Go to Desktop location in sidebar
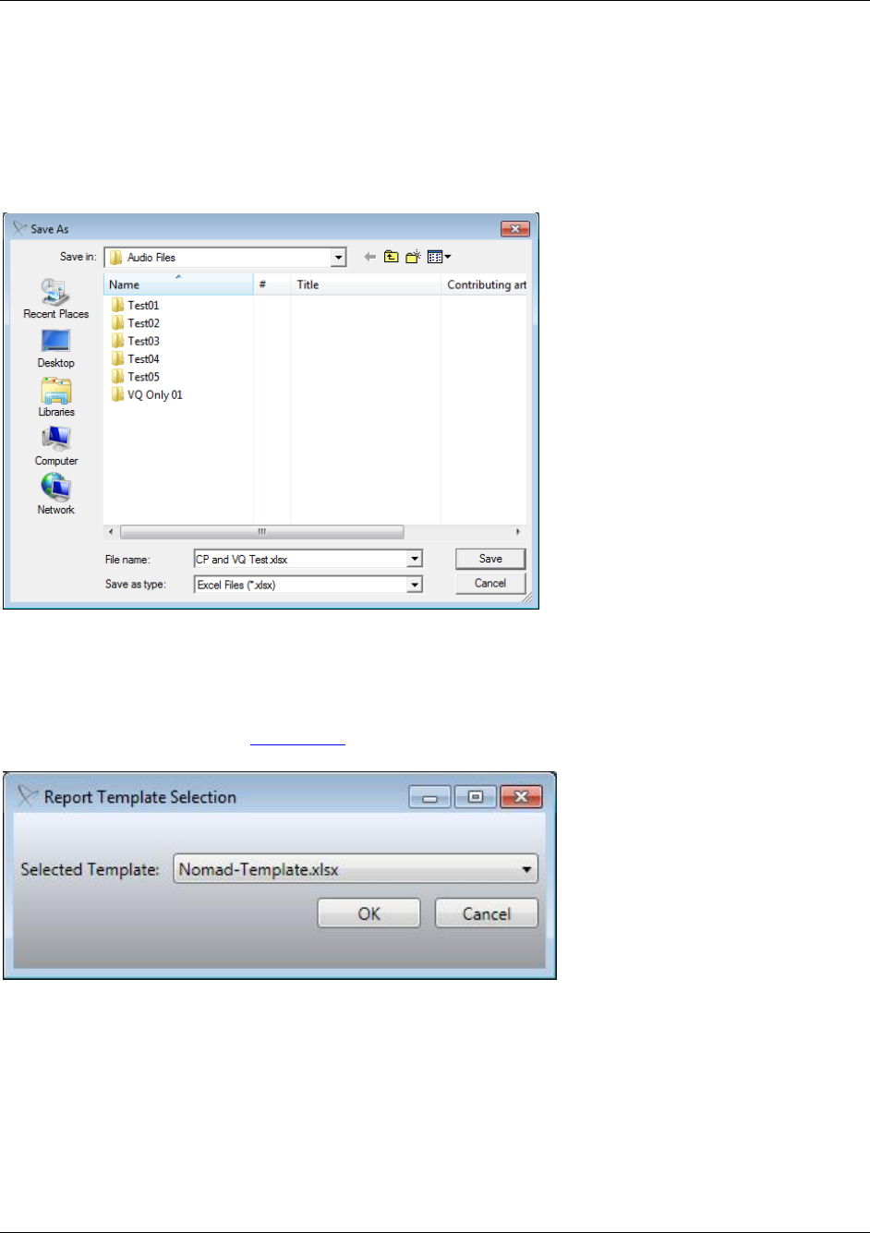Image resolution: width=870 pixels, height=1233 pixels. (x=55, y=350)
